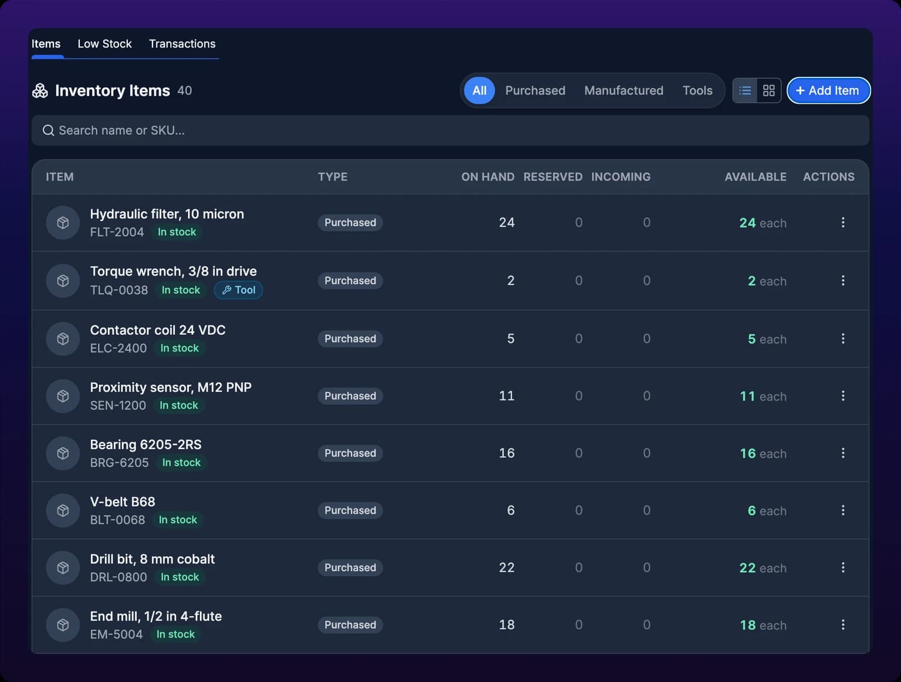Open Hydraulic filter, 10 micron item
This screenshot has height=682, width=901.
point(167,214)
